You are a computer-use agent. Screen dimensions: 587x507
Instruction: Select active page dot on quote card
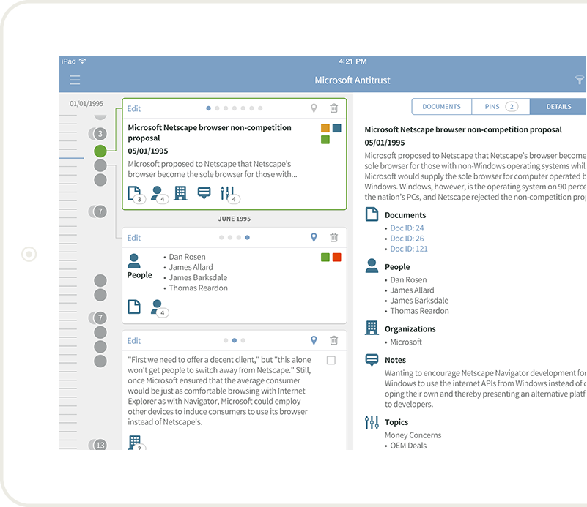point(235,340)
